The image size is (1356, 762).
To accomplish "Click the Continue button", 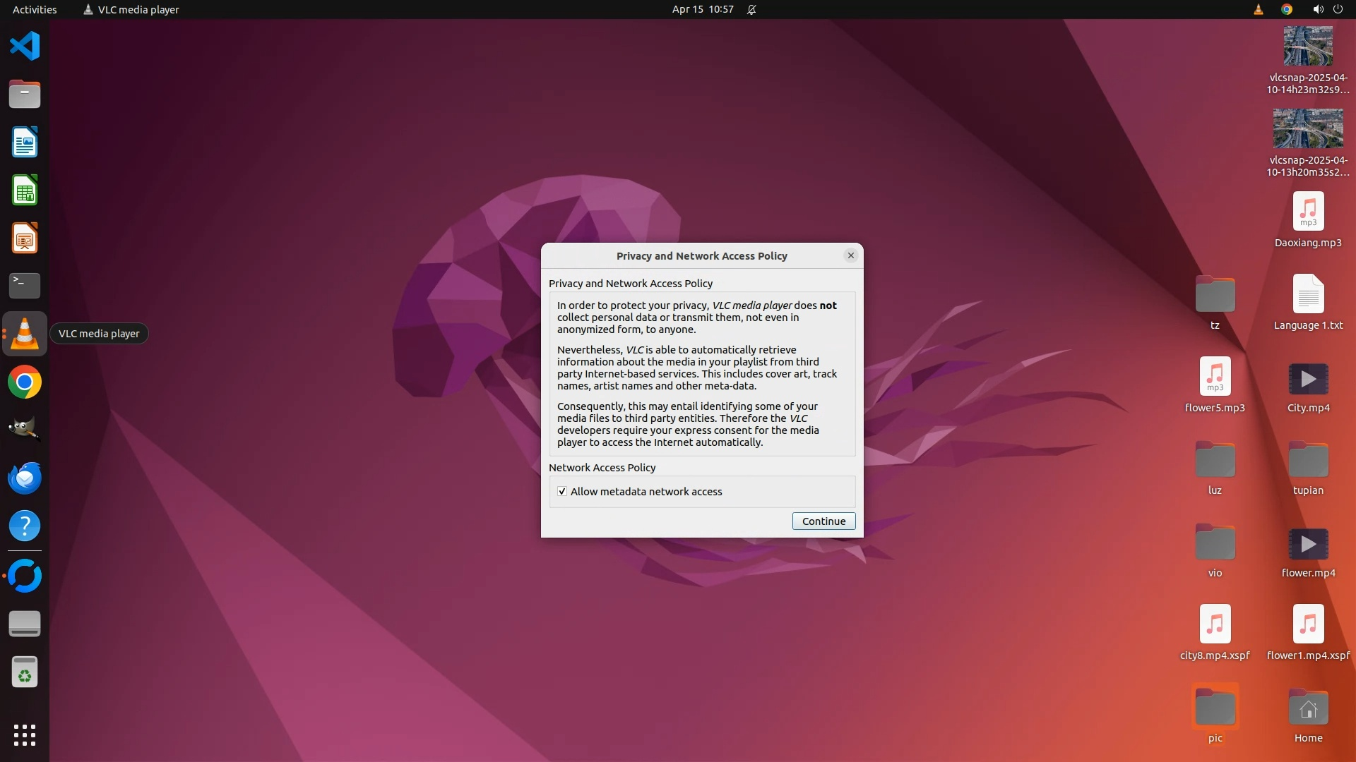I will [823, 521].
